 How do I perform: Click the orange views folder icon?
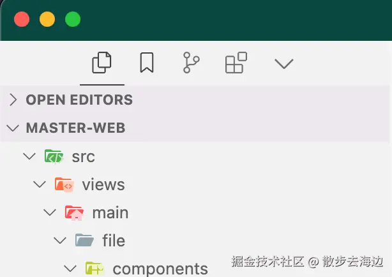pyautogui.click(x=64, y=184)
